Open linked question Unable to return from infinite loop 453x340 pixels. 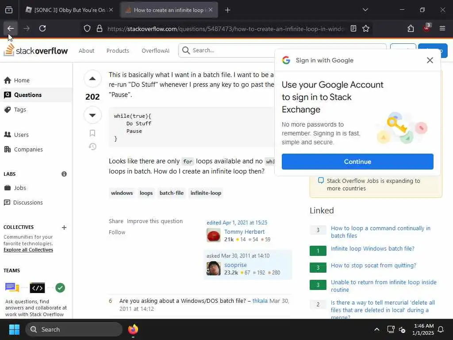pyautogui.click(x=384, y=286)
